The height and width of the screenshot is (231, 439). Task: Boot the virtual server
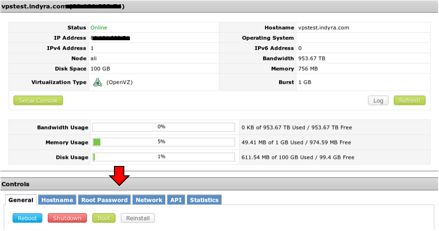tap(104, 218)
